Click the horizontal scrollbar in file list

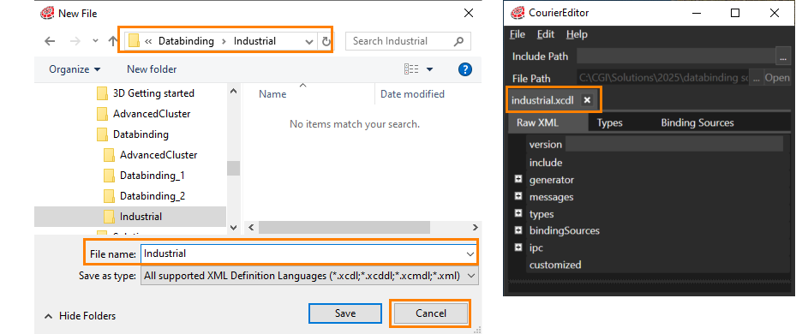click(x=344, y=228)
